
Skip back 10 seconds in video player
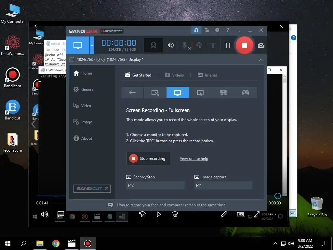(142, 215)
